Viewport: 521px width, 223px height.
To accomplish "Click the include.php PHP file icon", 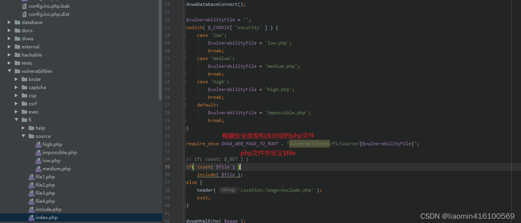I will pos(31,209).
